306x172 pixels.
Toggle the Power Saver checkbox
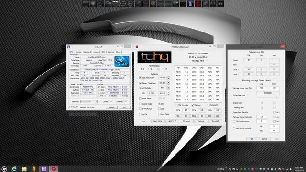click(x=140, y=98)
